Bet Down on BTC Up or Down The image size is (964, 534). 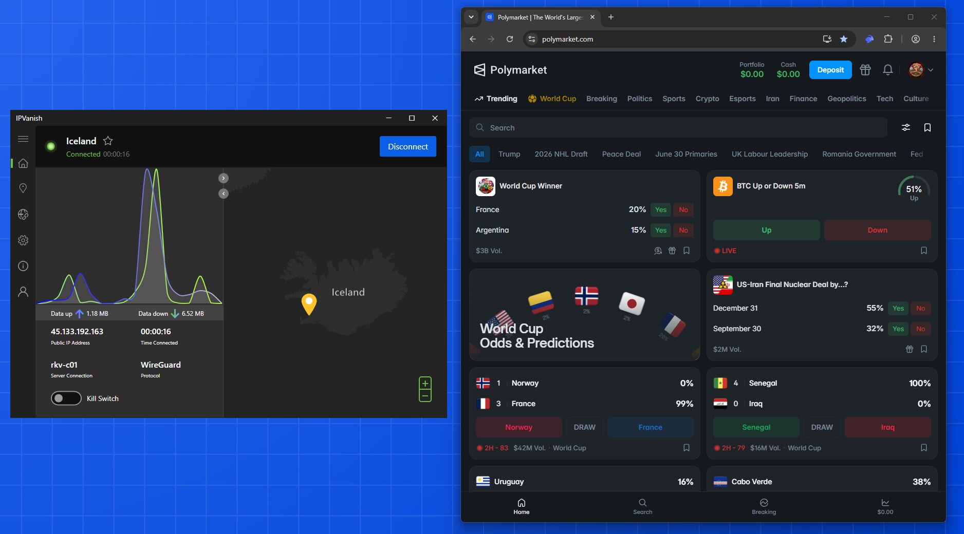tap(878, 230)
